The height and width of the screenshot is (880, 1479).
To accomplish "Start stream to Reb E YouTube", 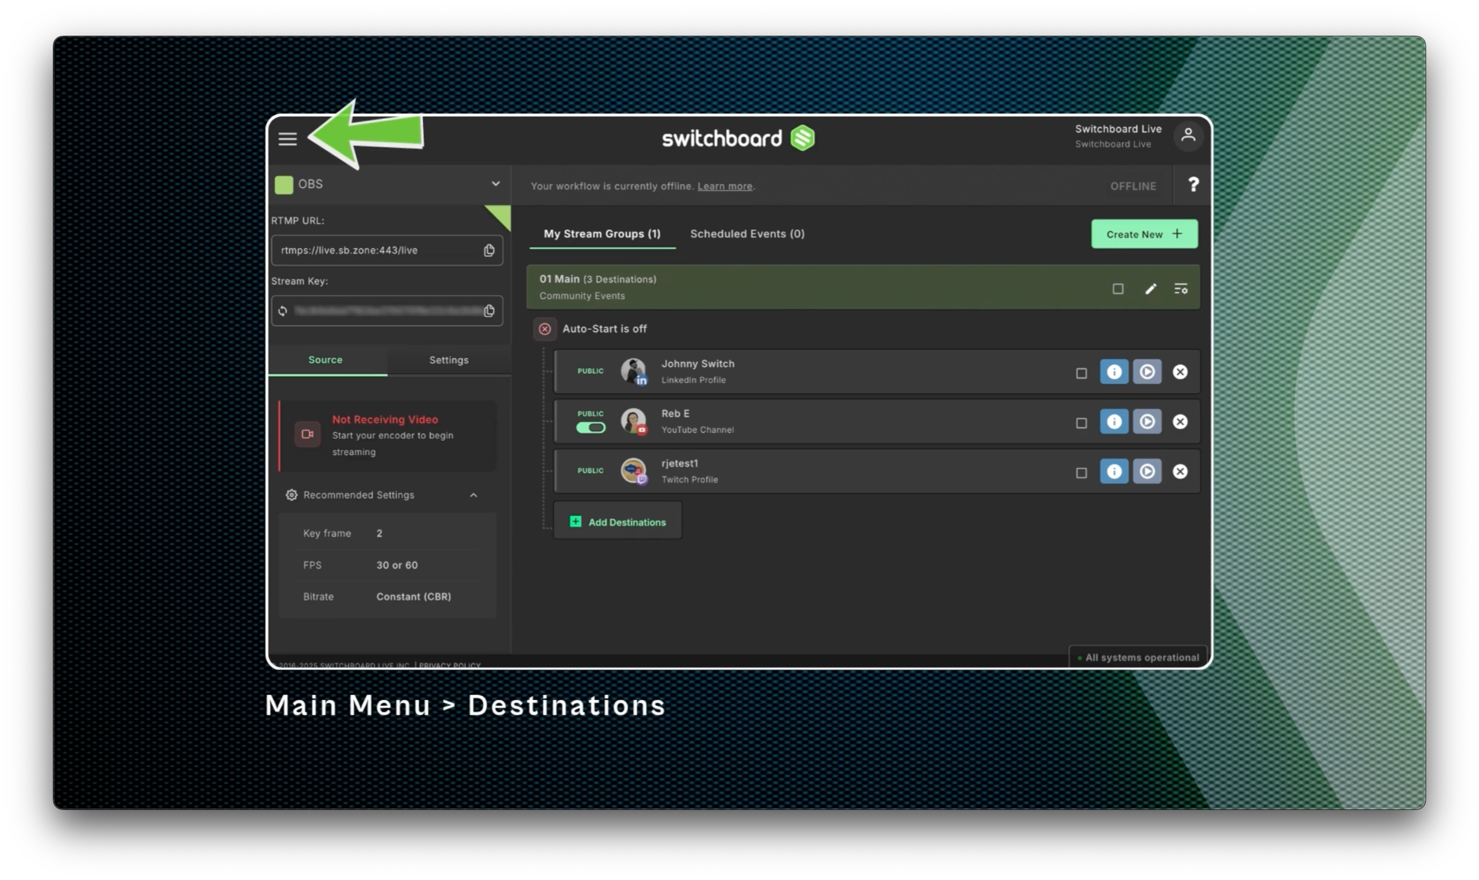I will (x=1146, y=421).
